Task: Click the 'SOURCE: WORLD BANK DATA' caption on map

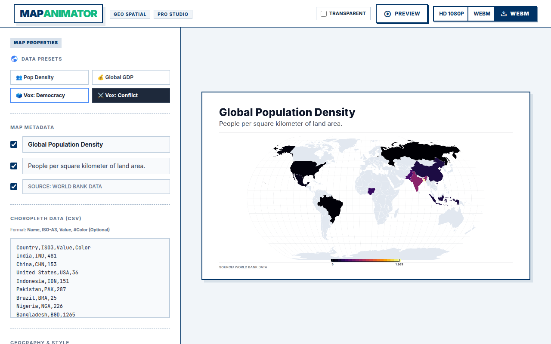Action: [243, 267]
